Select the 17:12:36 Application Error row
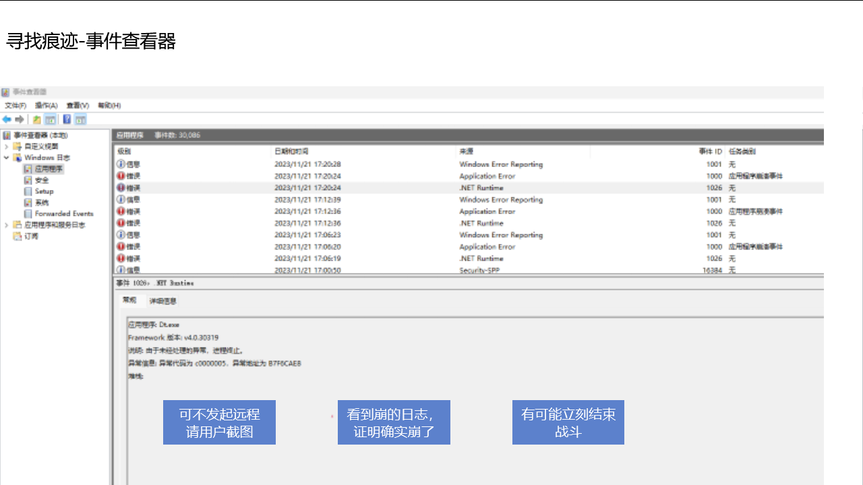The width and height of the screenshot is (863, 485). click(487, 212)
